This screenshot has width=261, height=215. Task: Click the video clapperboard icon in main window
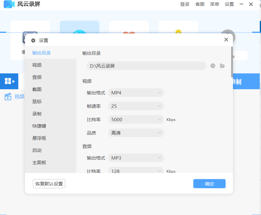[x=8, y=97]
